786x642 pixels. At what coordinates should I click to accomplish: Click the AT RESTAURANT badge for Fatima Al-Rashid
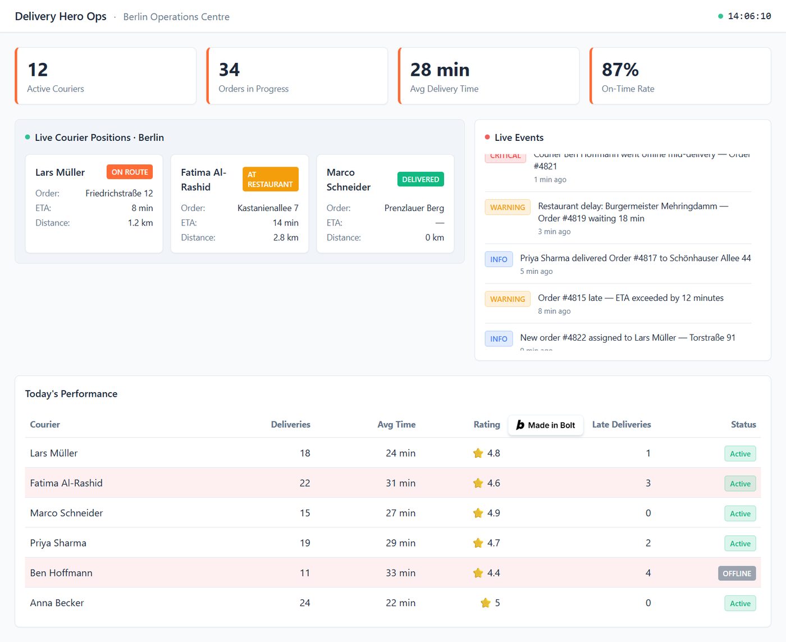(x=271, y=179)
